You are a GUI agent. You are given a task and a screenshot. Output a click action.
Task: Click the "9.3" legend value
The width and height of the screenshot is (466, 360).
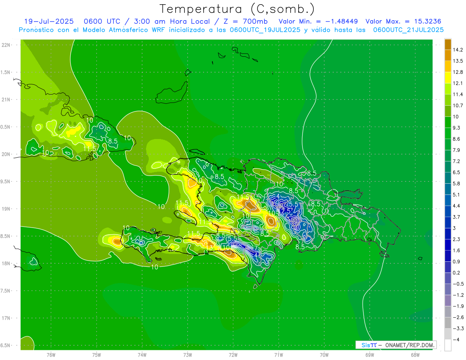click(456, 128)
